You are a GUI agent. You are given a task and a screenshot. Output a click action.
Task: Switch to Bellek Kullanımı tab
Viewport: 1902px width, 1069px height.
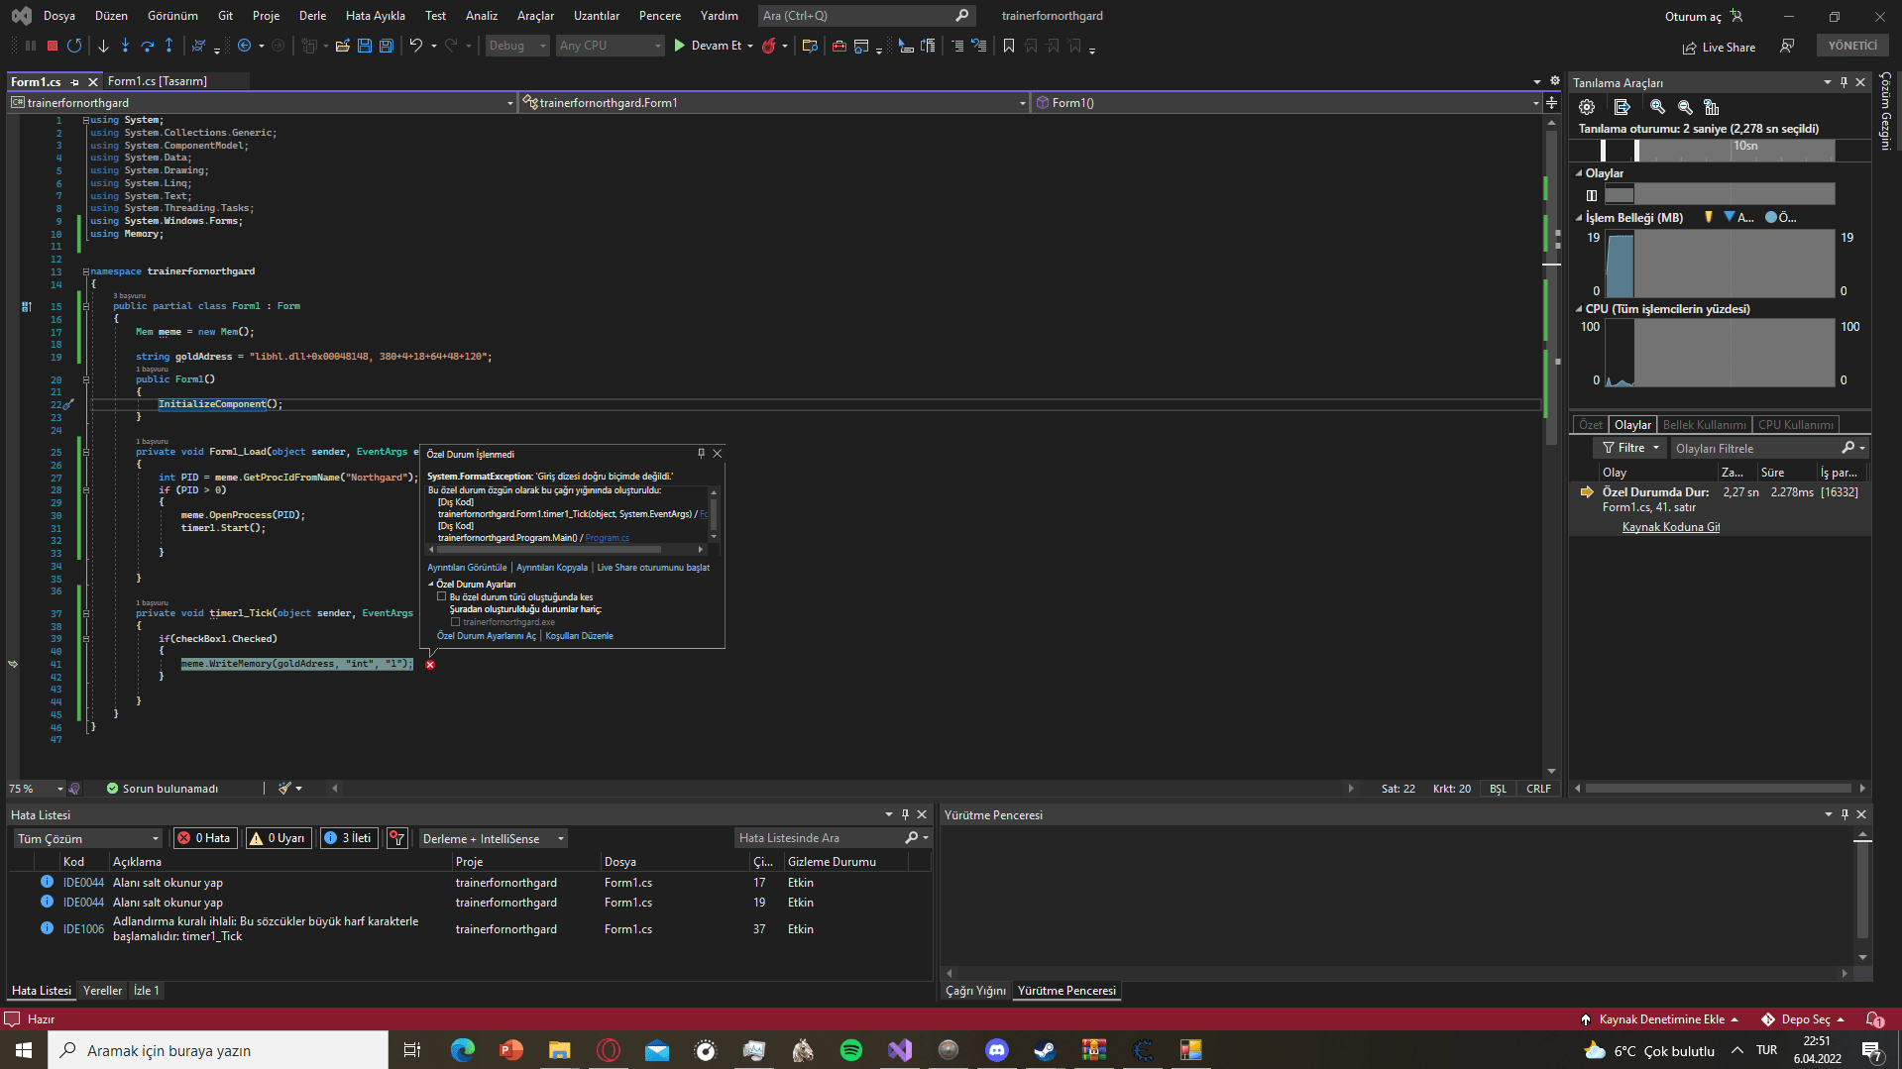click(1704, 425)
